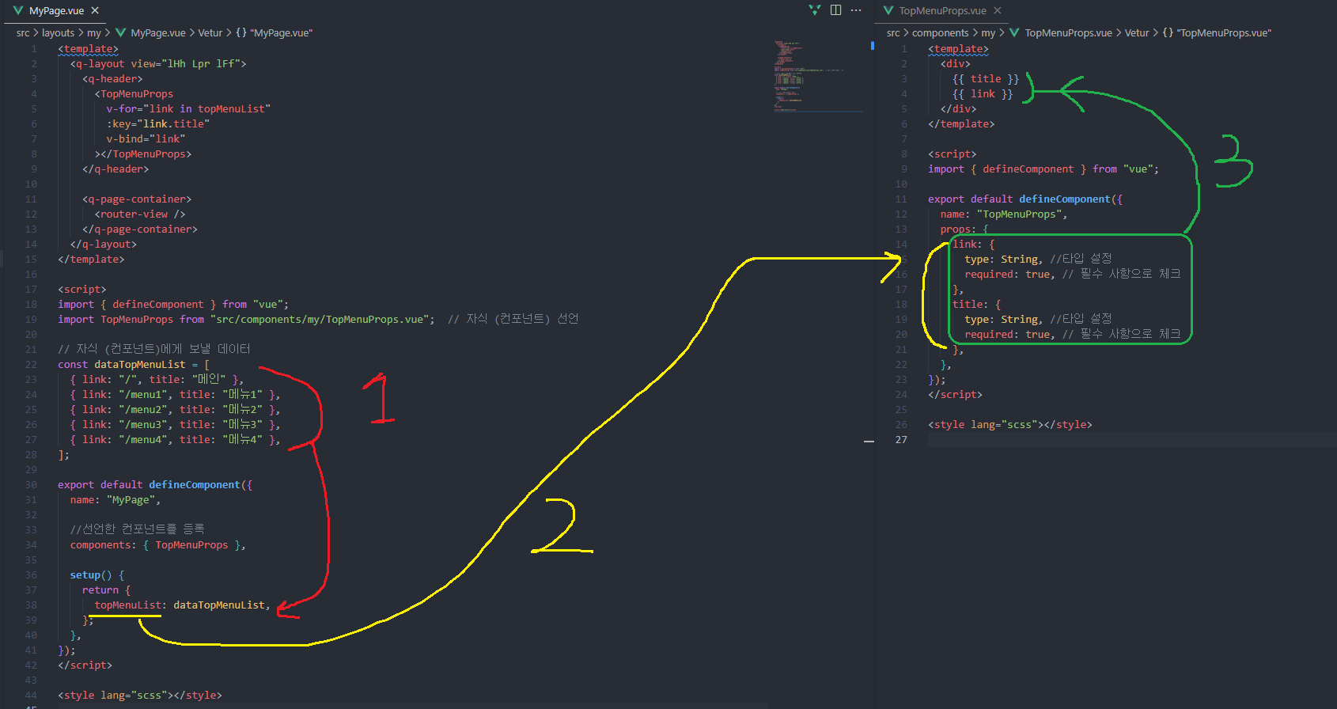Open 'Vetur' breadcrumb in right editor
1337x709 pixels.
pyautogui.click(x=1137, y=32)
